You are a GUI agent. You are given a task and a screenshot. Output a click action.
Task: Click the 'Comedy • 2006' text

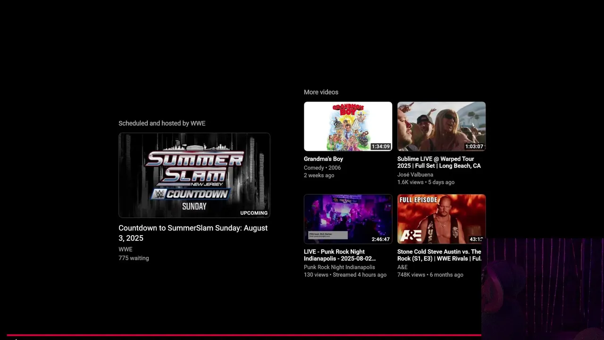[322, 168]
